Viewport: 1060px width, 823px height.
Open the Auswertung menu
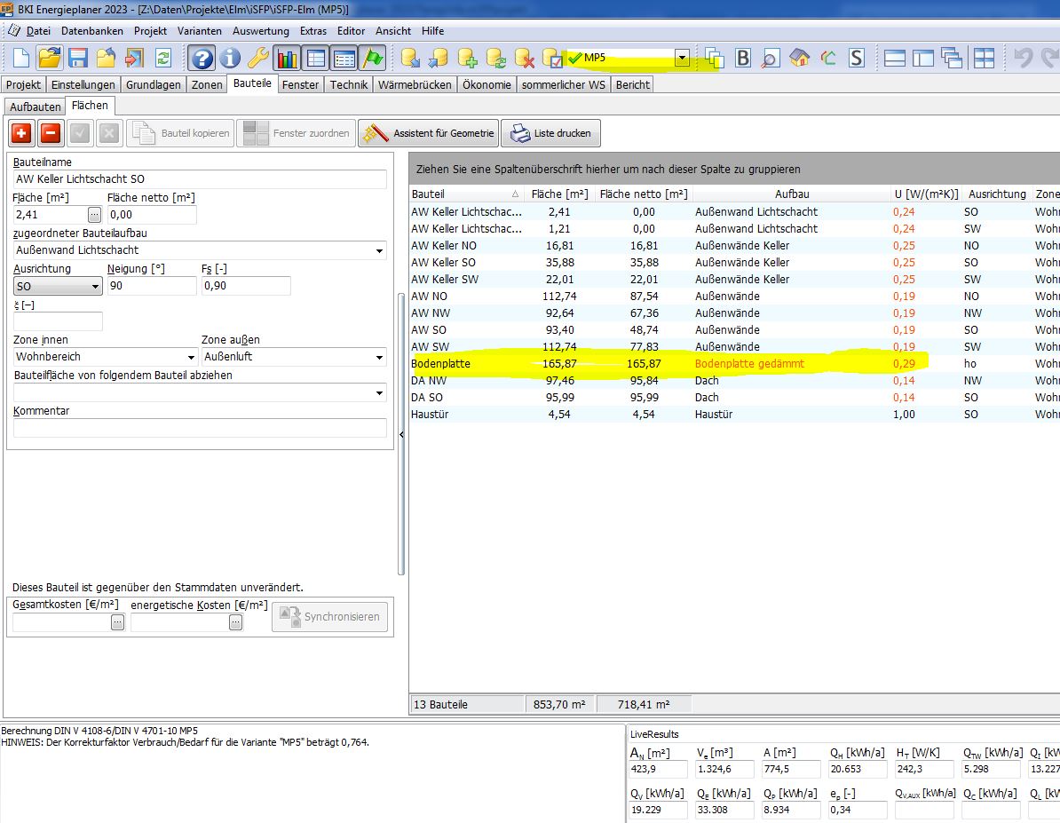[260, 31]
